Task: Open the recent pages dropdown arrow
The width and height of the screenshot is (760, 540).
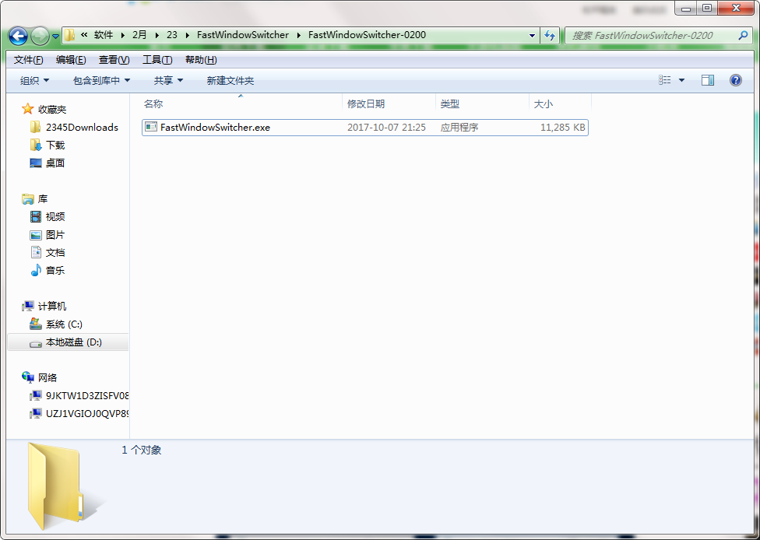Action: 55,36
